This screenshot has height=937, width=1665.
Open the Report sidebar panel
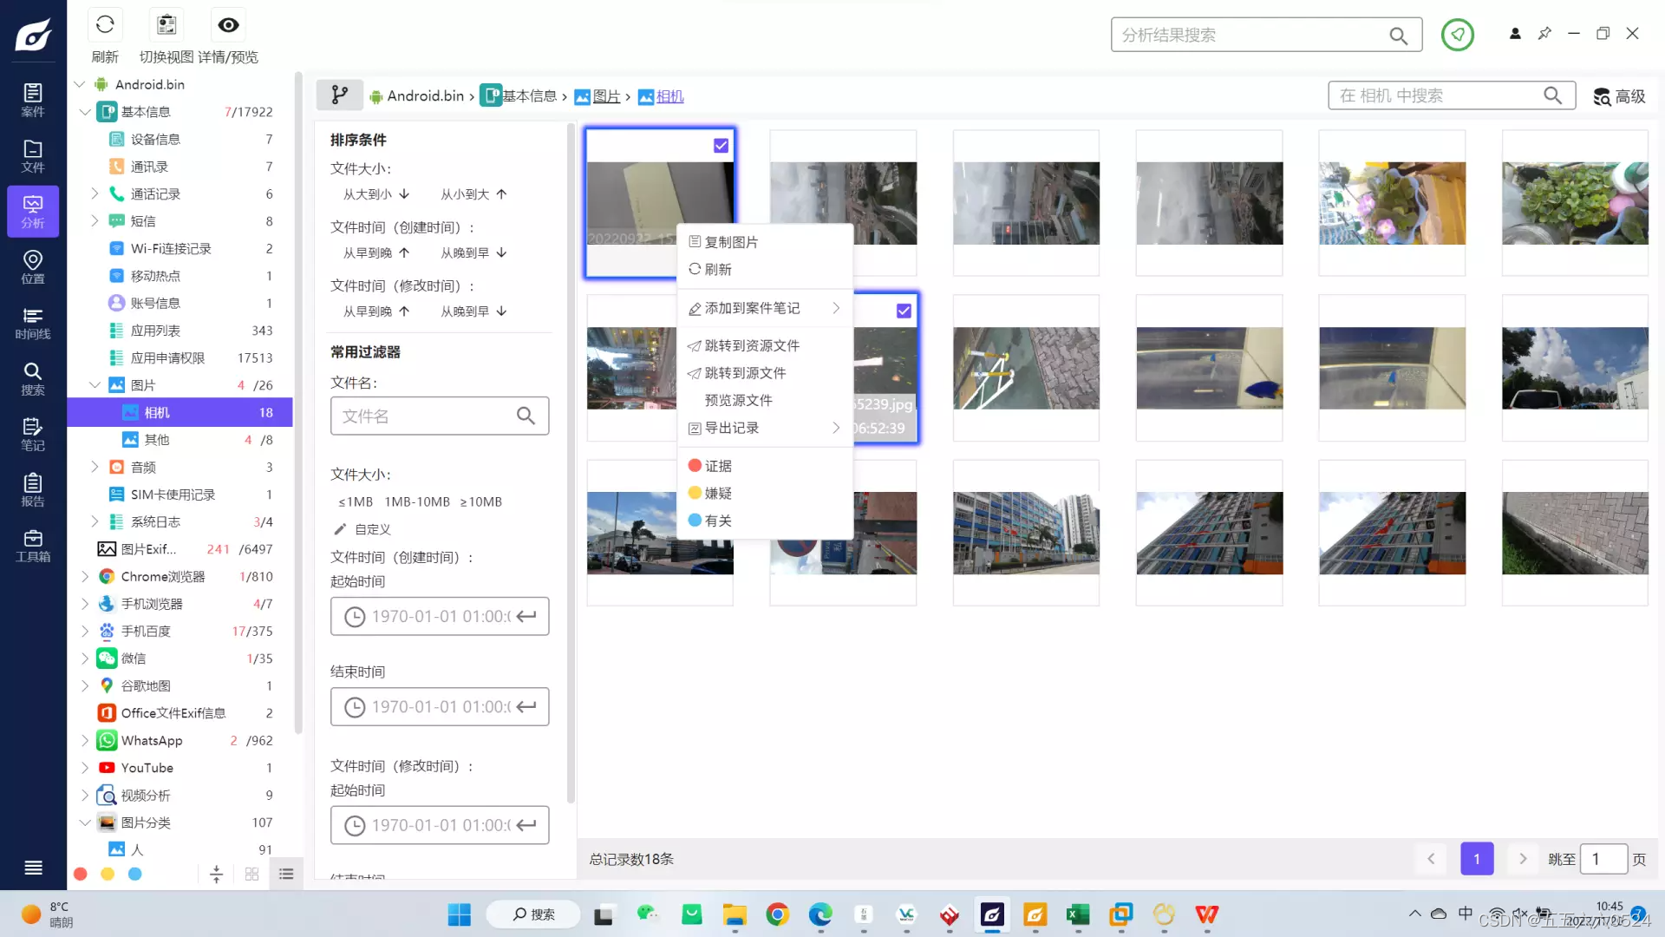pyautogui.click(x=32, y=490)
